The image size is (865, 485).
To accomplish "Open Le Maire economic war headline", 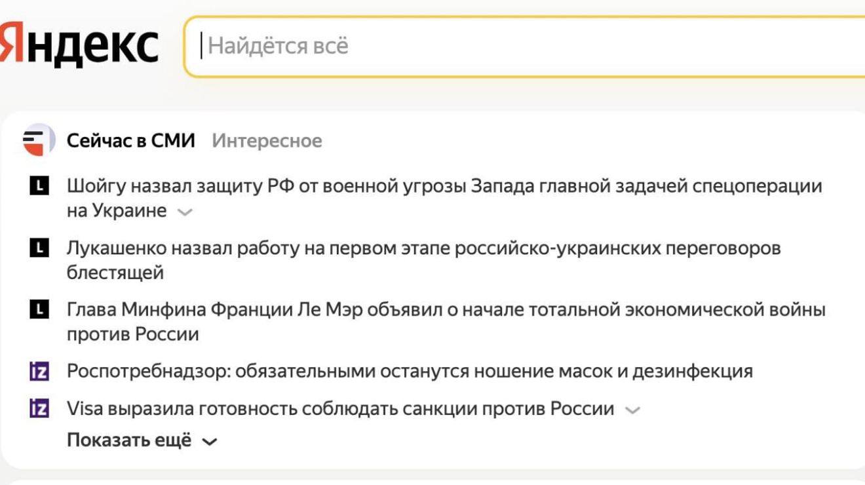I will coord(446,309).
